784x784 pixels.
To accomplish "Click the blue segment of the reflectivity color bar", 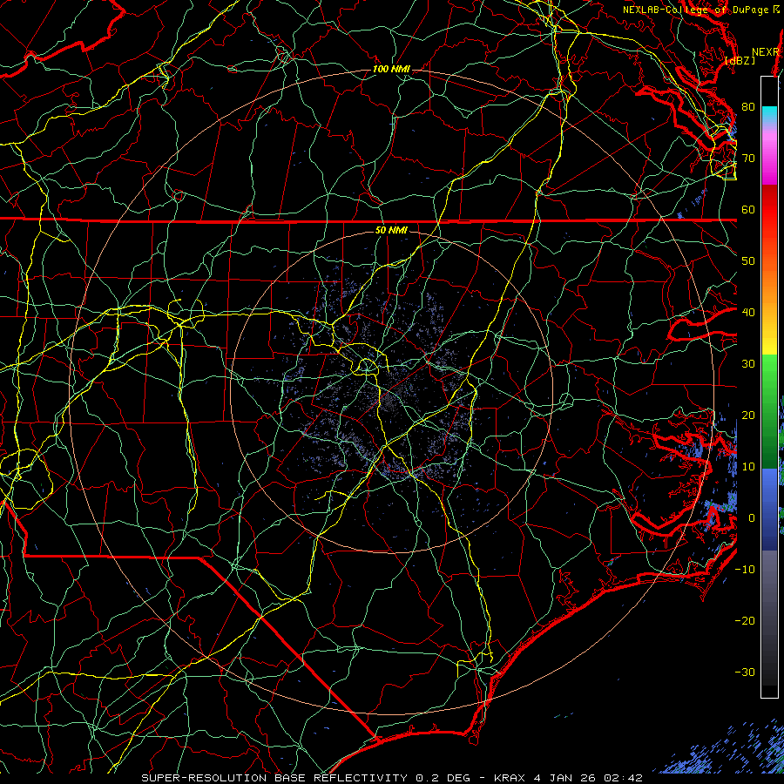I will click(x=769, y=509).
